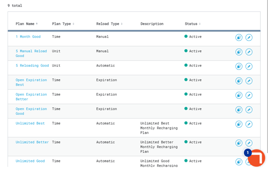This screenshot has width=268, height=170.
Task: Edit the Open Expiration Better plan
Action: 249,95
